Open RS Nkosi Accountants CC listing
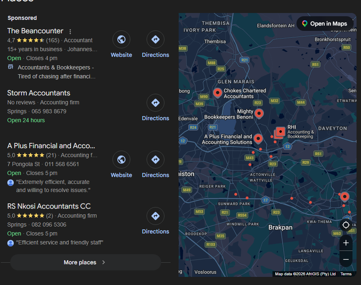 pos(49,206)
